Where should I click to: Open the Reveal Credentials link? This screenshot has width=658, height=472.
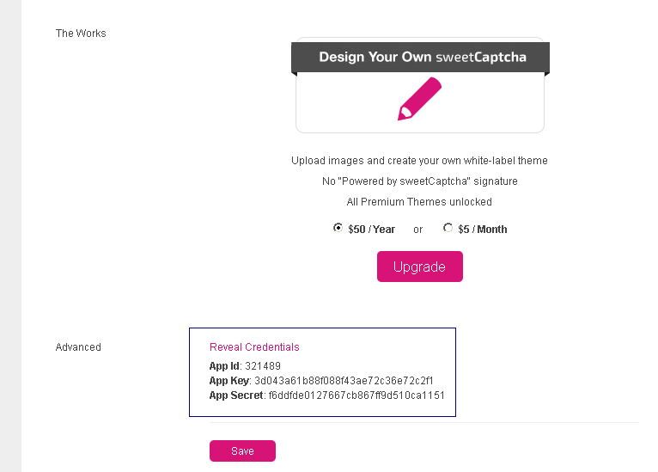(254, 347)
